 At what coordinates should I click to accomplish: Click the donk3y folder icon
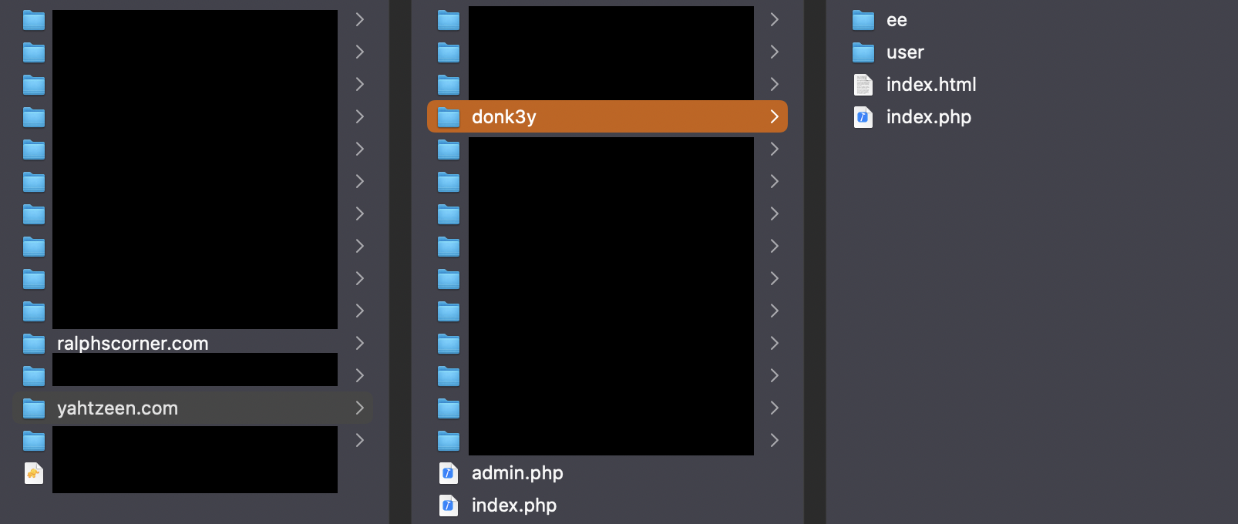click(449, 117)
